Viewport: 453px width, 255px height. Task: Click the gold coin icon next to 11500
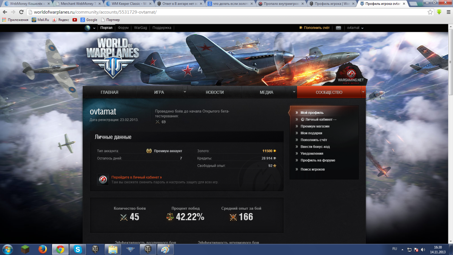(x=275, y=151)
